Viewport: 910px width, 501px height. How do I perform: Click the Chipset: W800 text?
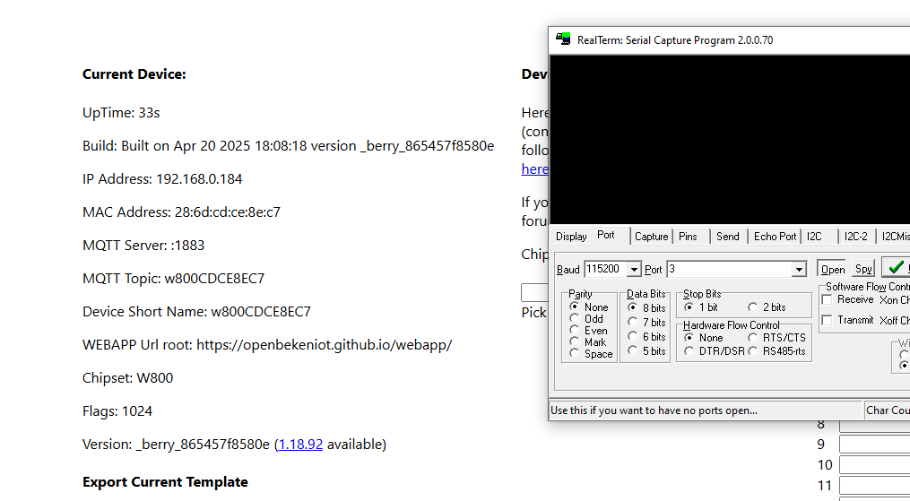click(127, 378)
